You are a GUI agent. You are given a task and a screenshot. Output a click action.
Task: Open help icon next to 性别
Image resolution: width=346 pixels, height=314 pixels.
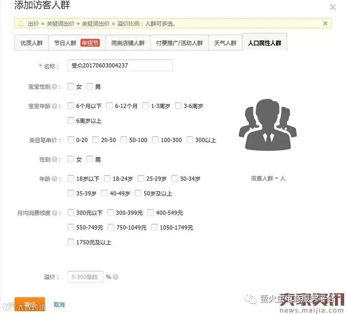54,160
